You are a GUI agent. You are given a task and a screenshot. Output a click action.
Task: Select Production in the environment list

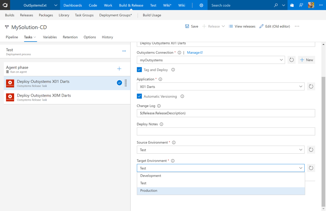221,191
